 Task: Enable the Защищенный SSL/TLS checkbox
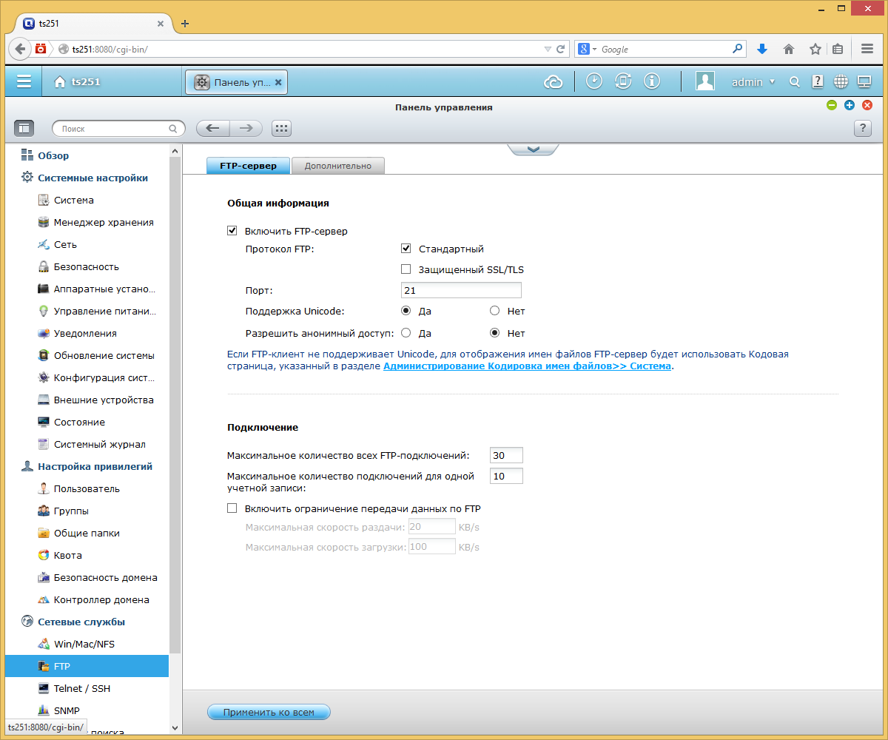pyautogui.click(x=406, y=269)
